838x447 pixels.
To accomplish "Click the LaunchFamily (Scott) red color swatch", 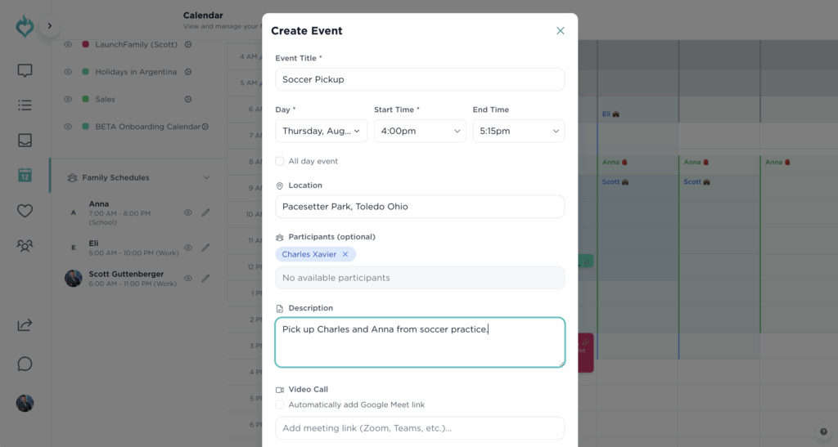I will 85,44.
